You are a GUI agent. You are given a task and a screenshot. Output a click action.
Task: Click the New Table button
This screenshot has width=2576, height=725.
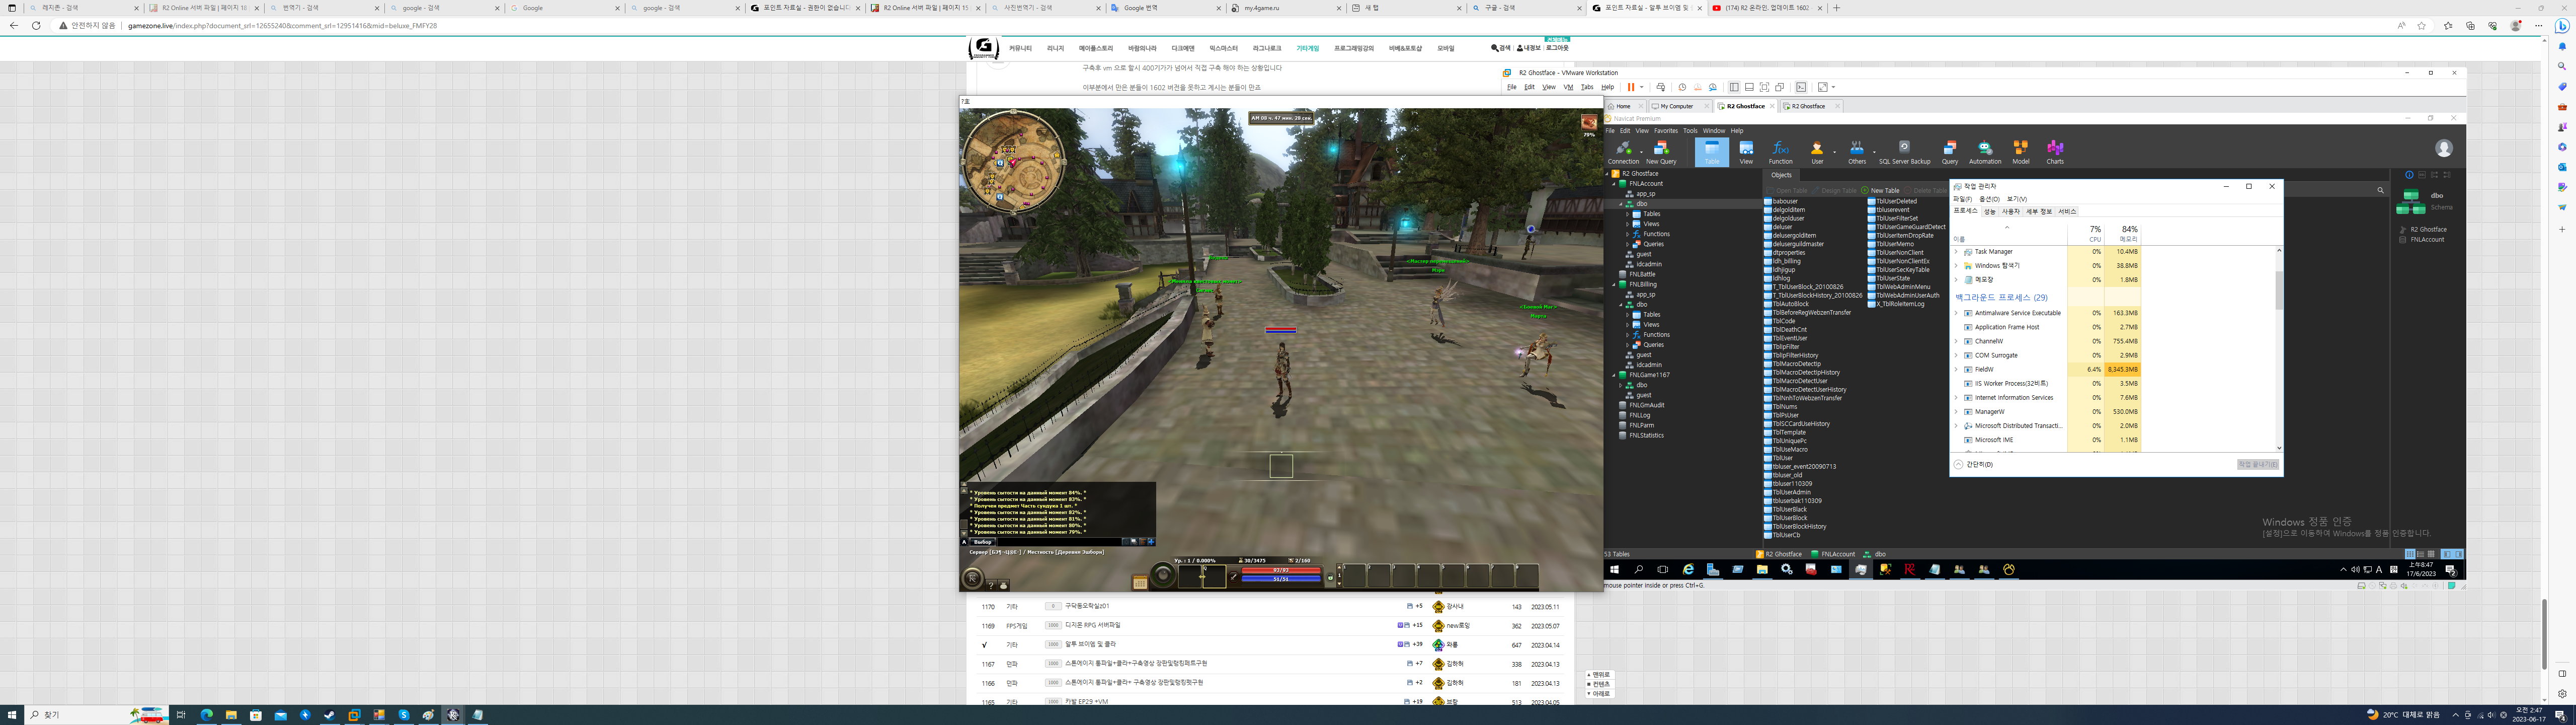click(x=1880, y=190)
